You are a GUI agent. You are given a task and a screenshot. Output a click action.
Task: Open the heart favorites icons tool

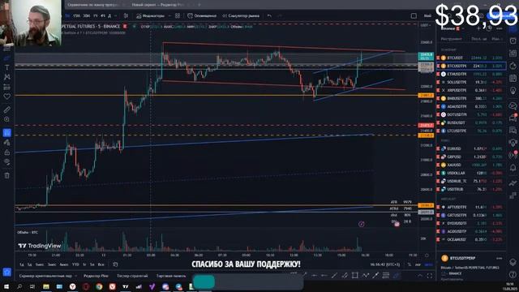click(x=7, y=97)
